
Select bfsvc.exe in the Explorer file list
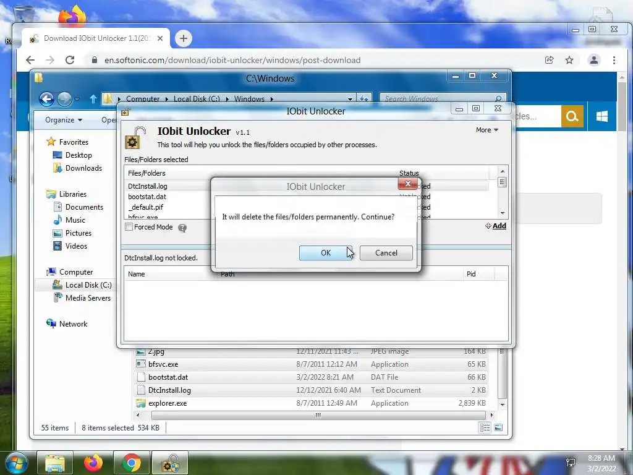click(x=163, y=364)
